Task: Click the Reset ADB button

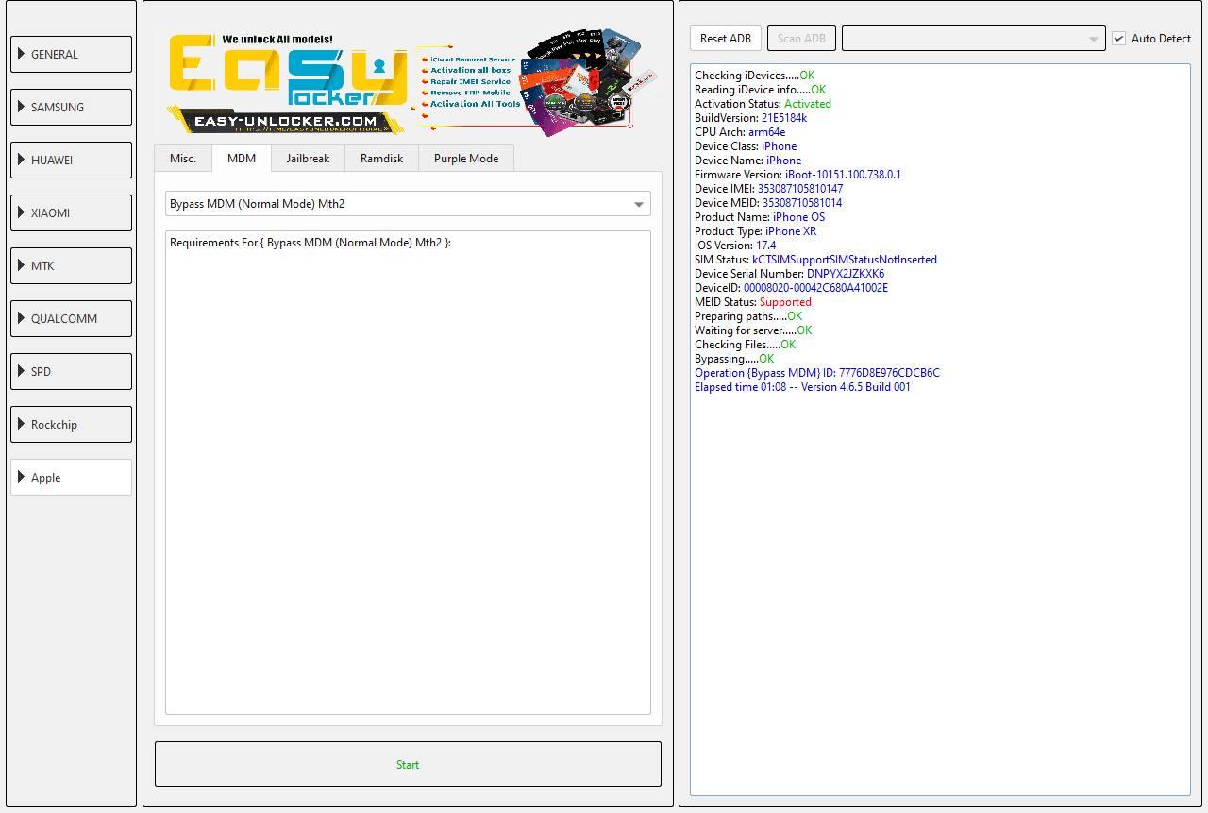Action: coord(726,38)
